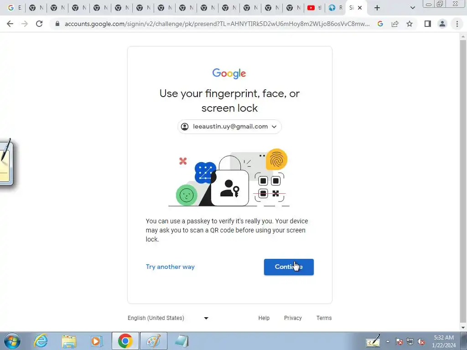The height and width of the screenshot is (350, 467).
Task: Open the Chrome profile avatar
Action: 442,24
